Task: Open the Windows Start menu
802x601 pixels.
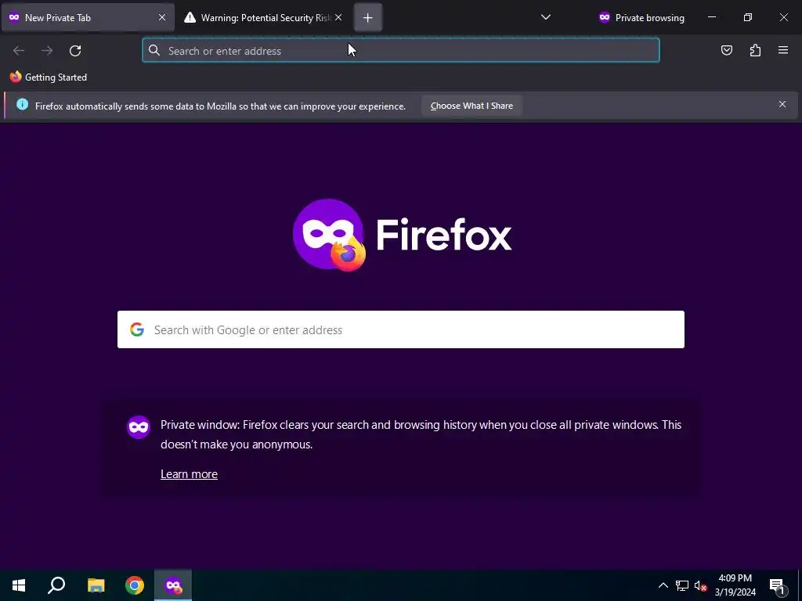Action: pyautogui.click(x=19, y=585)
